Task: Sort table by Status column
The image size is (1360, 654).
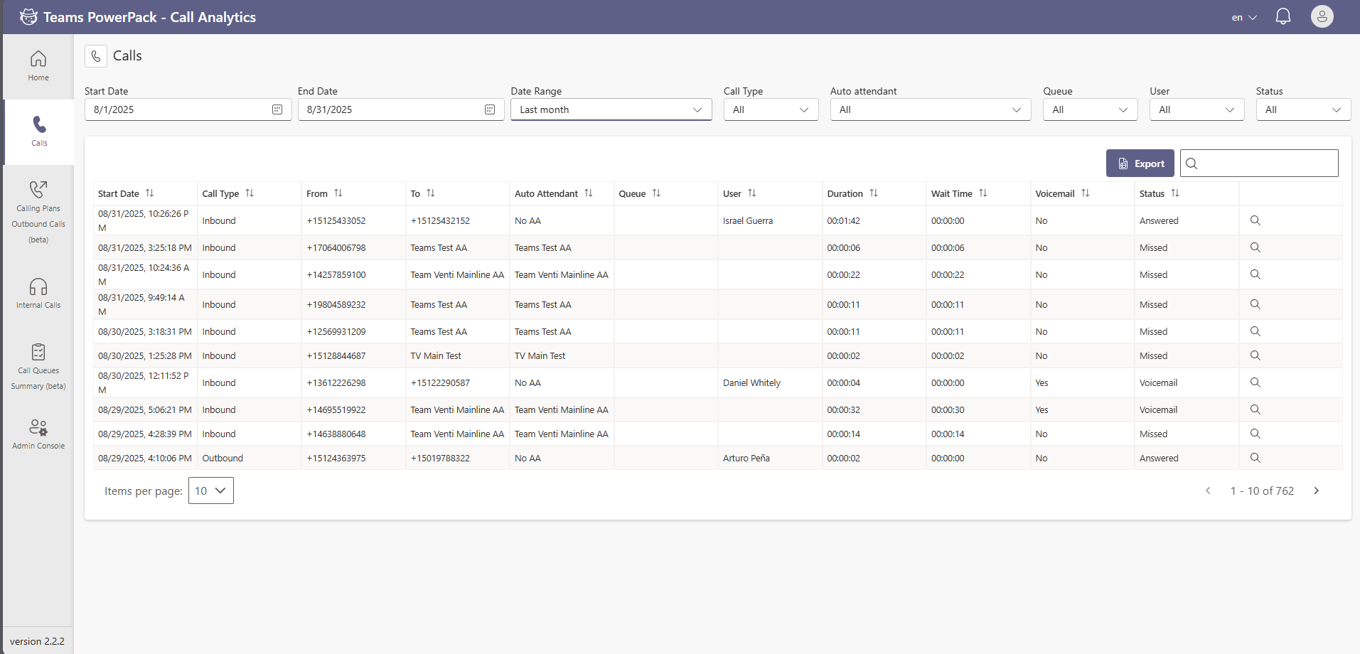Action: (1174, 193)
